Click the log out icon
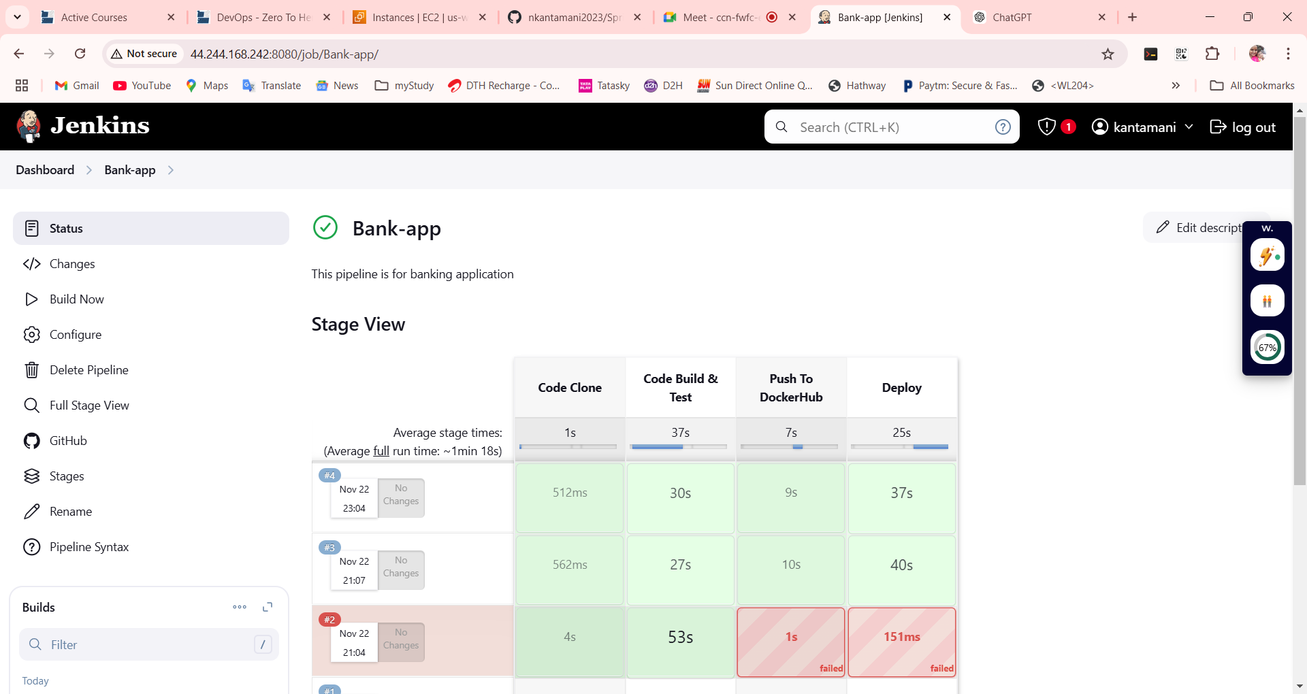 [1218, 127]
